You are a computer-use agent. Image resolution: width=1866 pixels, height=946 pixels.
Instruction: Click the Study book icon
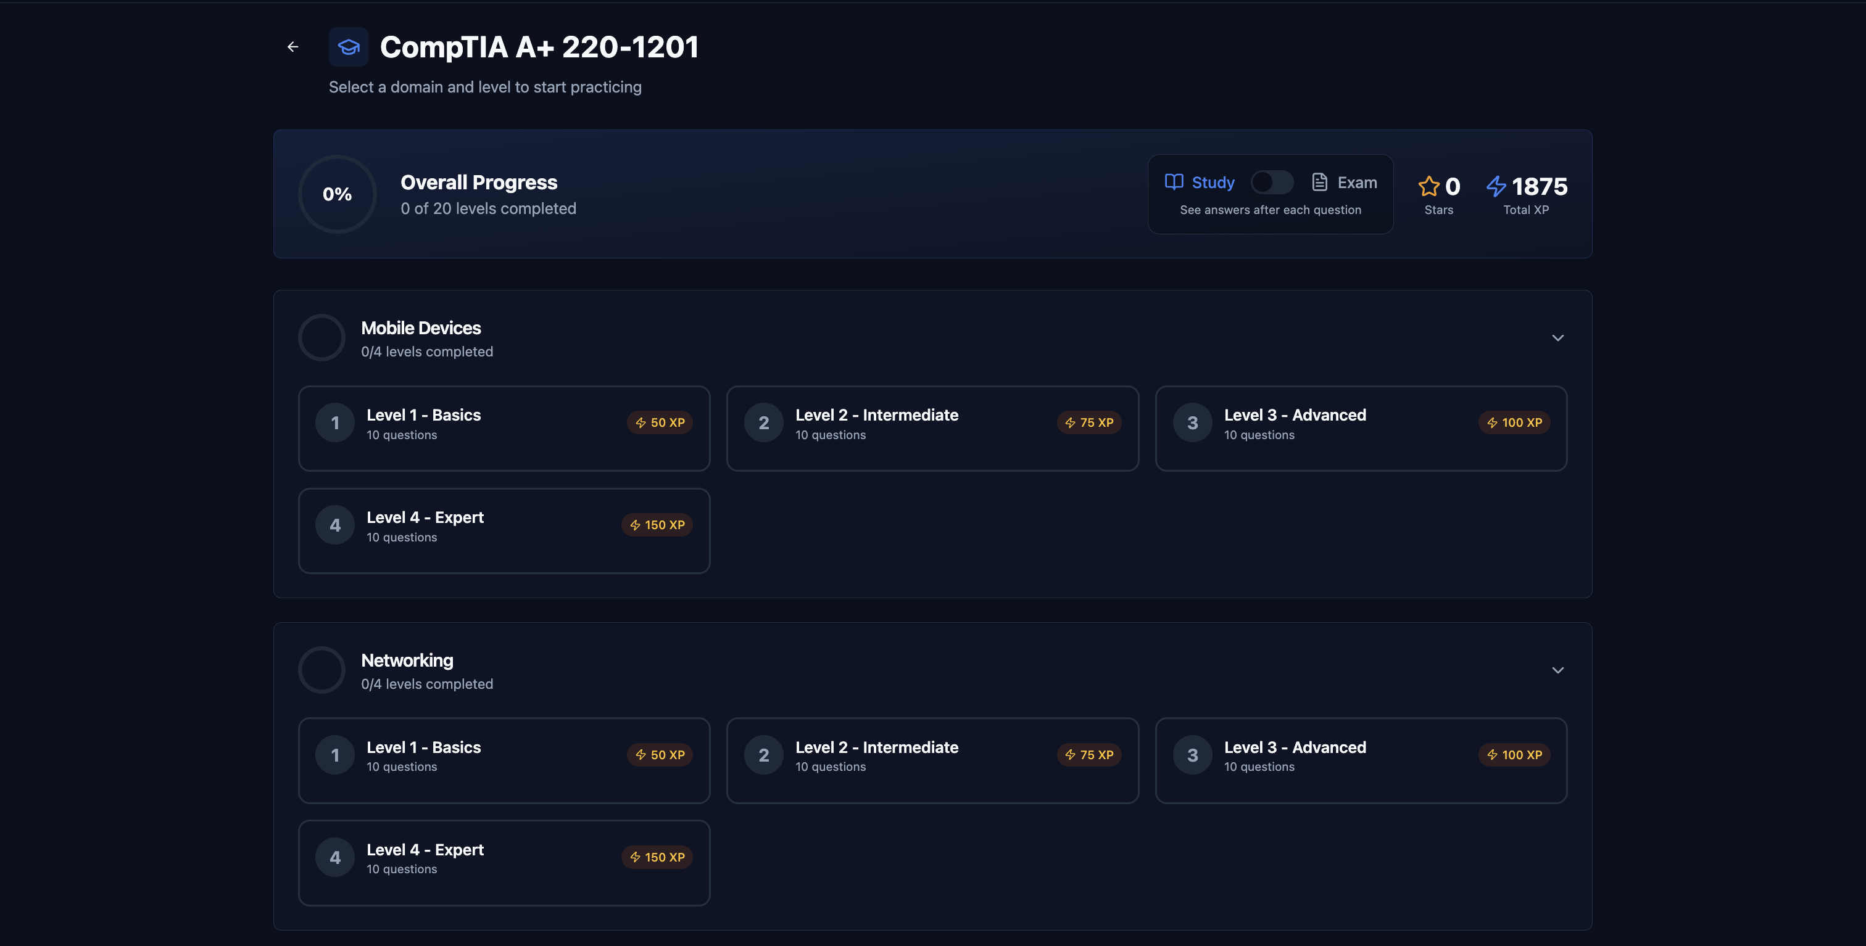click(1174, 182)
